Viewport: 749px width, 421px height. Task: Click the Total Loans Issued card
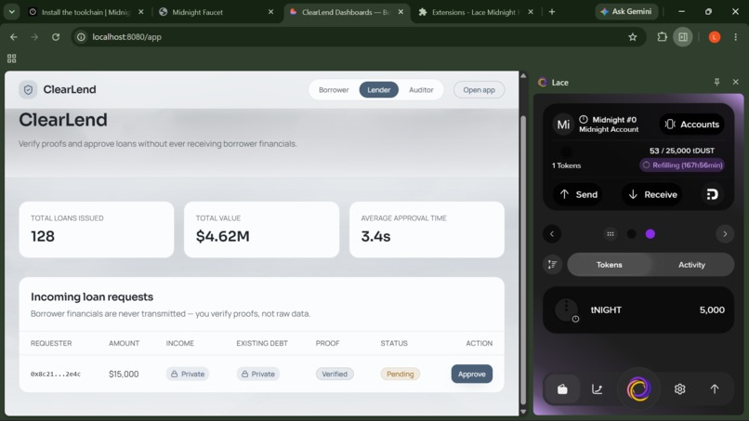point(97,230)
